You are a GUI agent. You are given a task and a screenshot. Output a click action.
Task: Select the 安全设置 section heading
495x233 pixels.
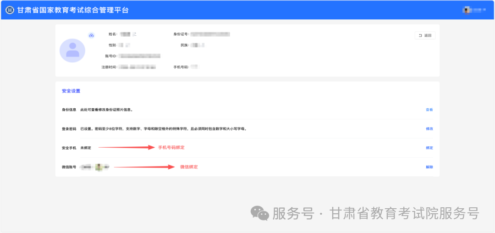coord(71,91)
